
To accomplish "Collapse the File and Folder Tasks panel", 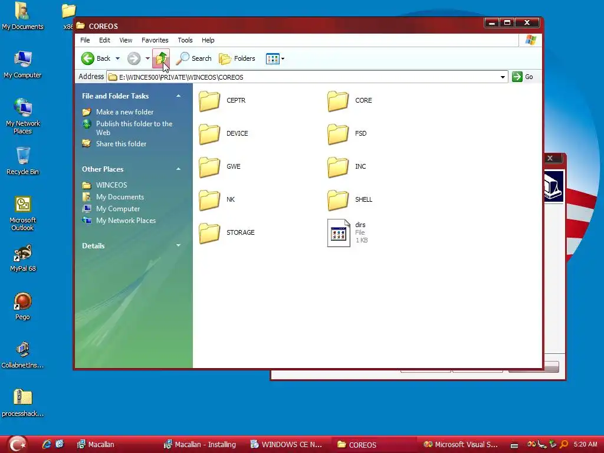I will point(178,96).
